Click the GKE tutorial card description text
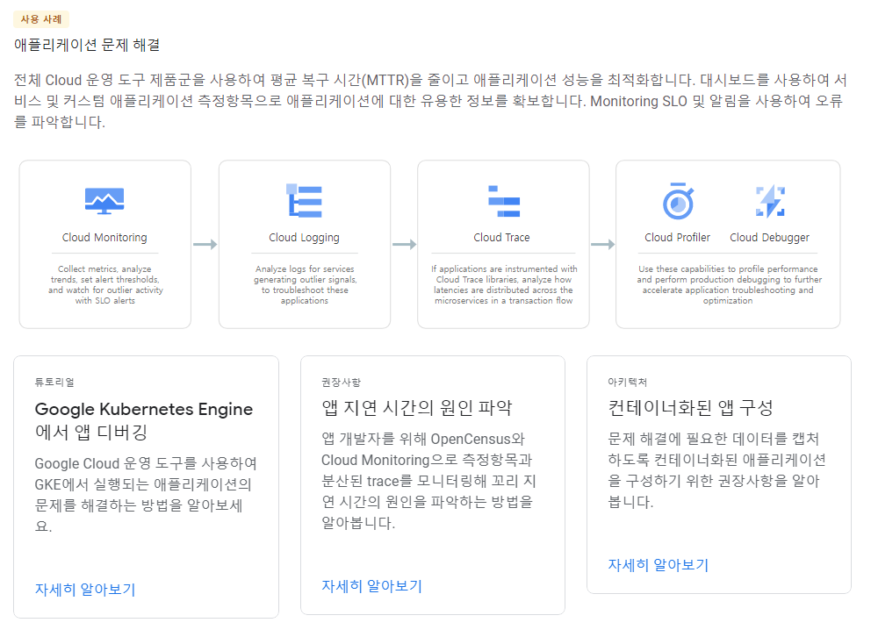 (146, 494)
